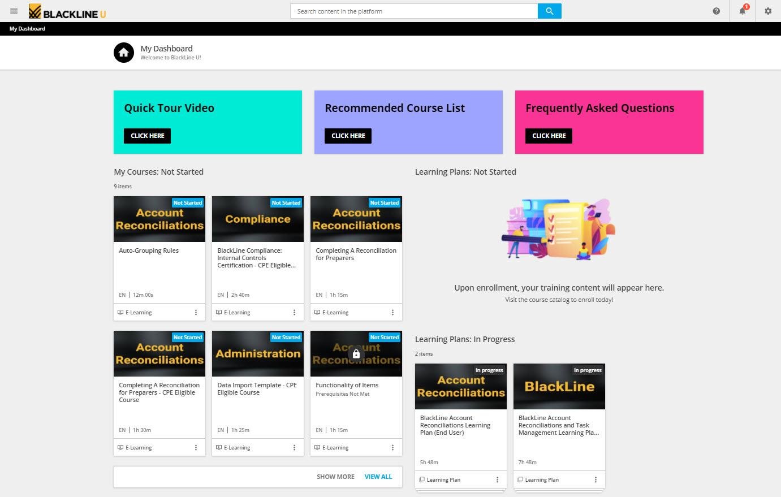Click the Prerequisites Not Met text

(343, 394)
